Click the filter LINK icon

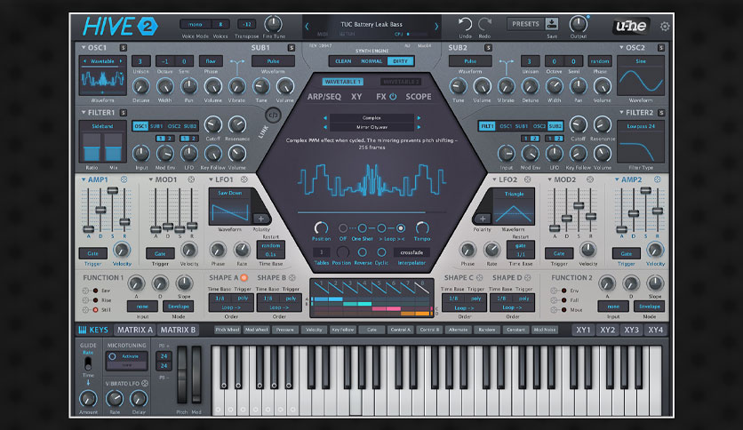(273, 115)
